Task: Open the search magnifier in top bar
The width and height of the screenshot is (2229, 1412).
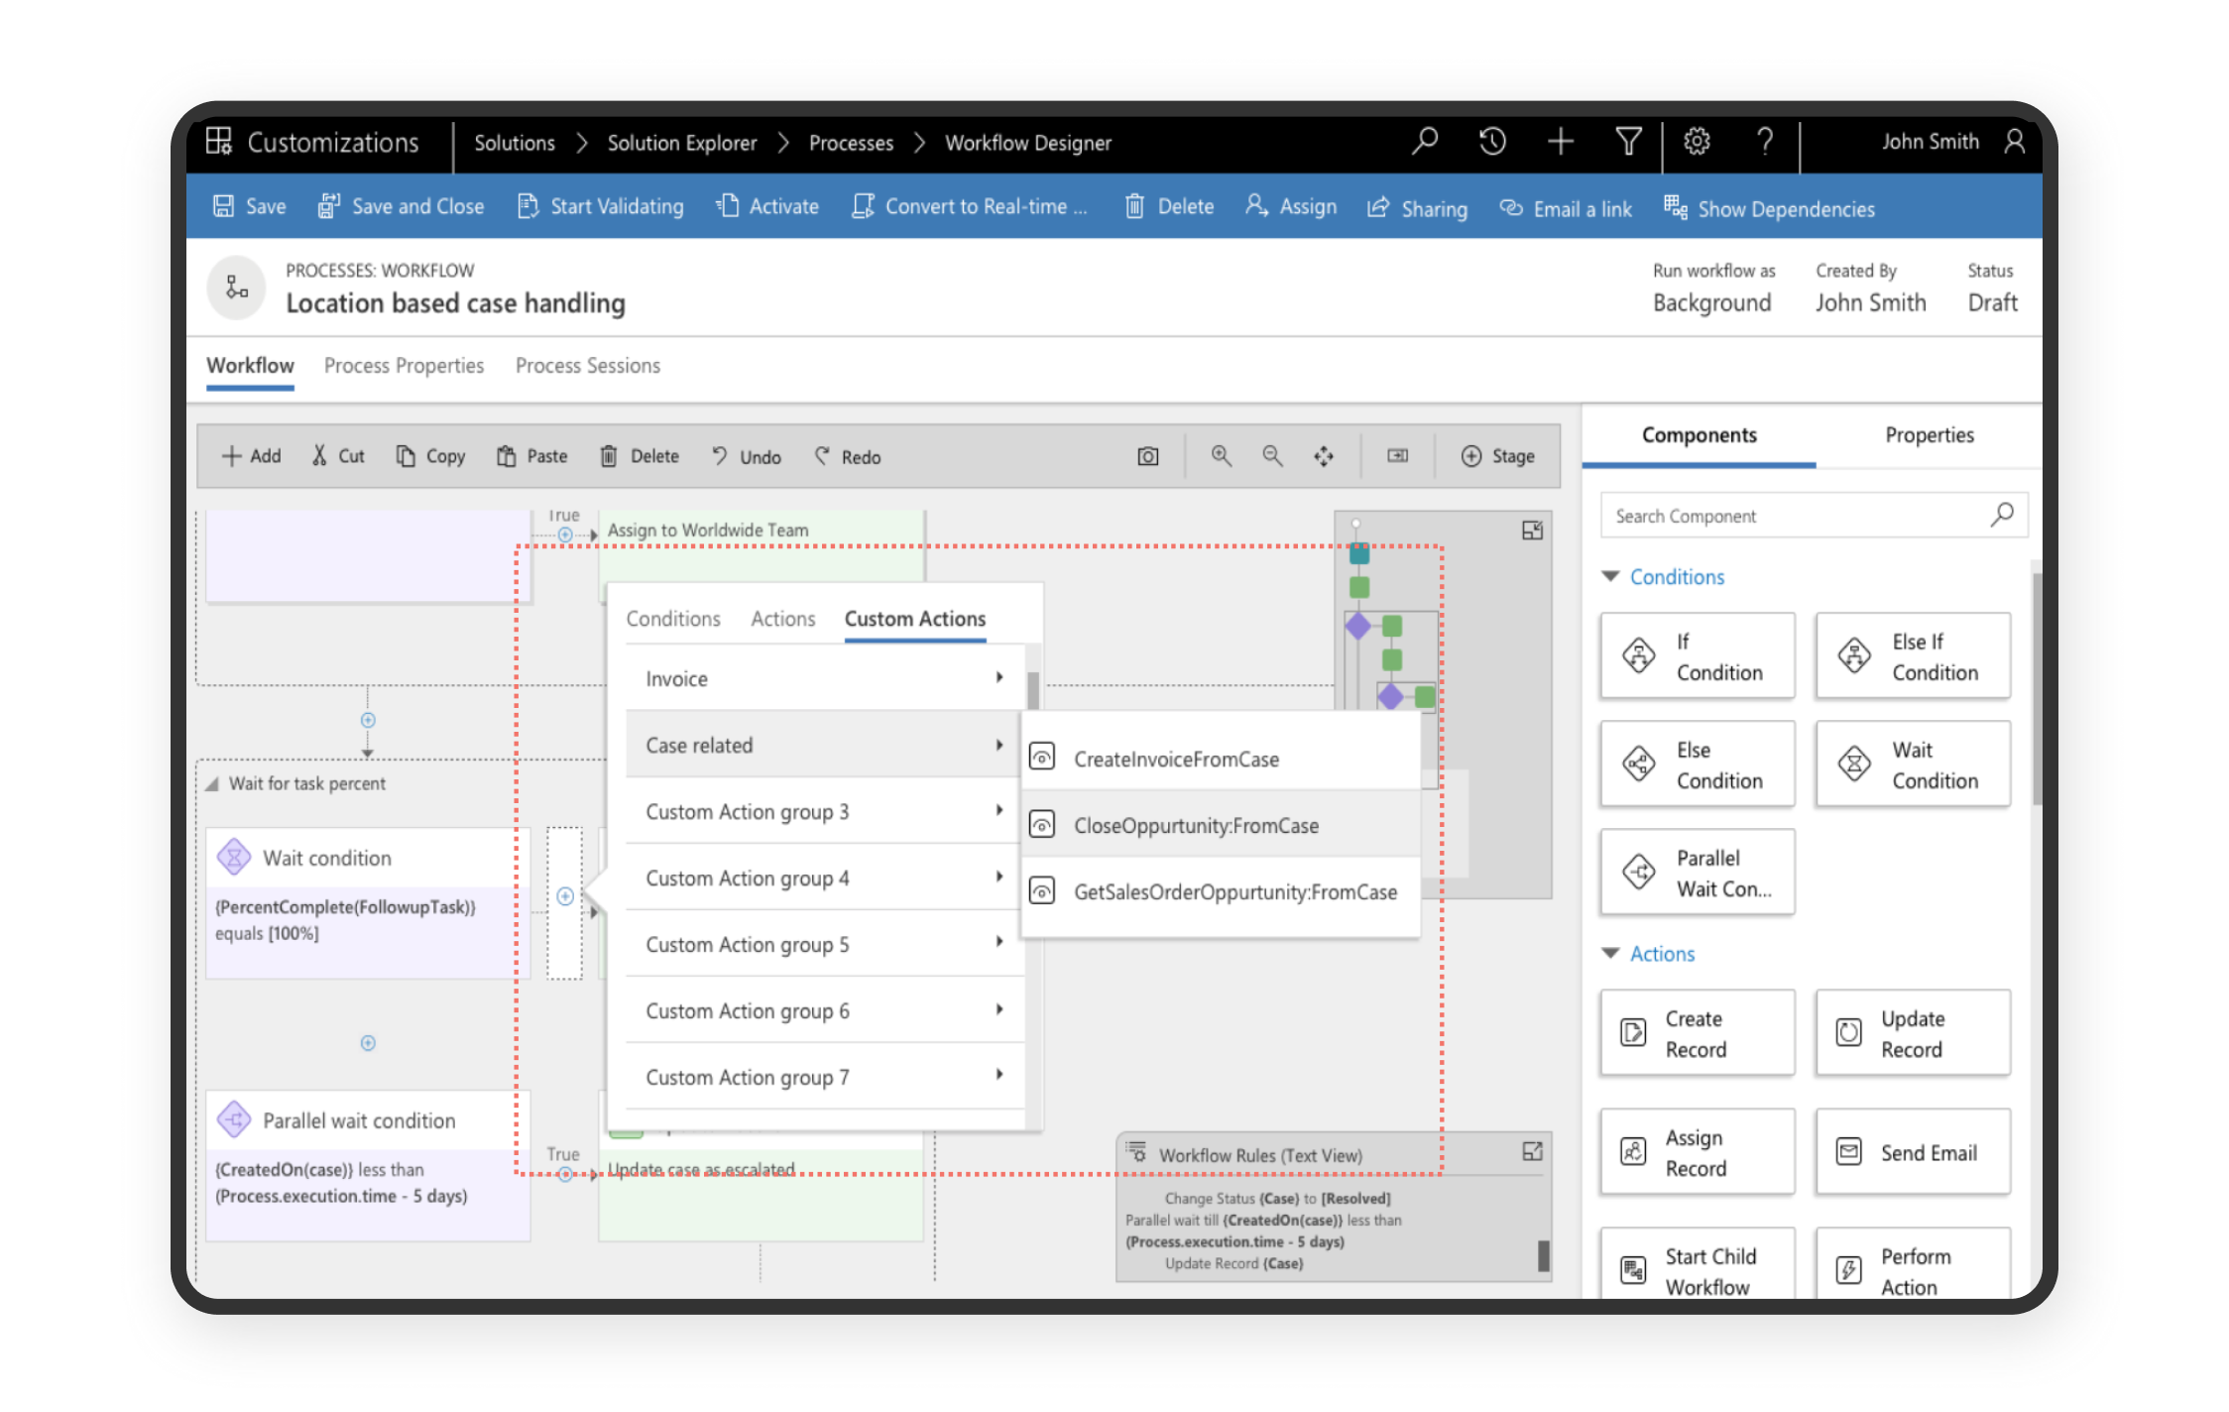Action: point(1424,142)
